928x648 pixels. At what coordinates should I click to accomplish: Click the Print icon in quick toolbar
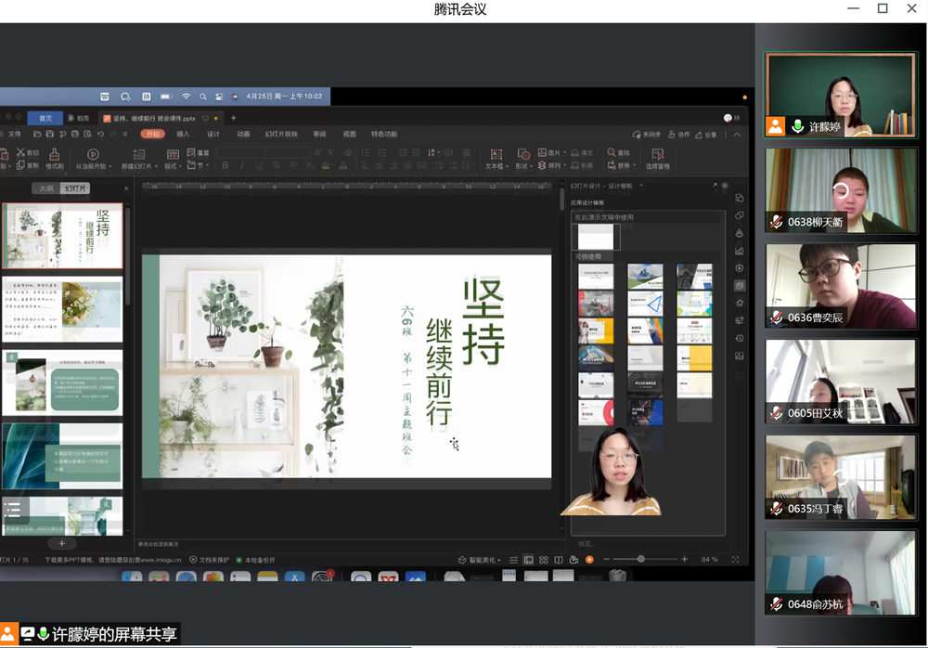[x=74, y=134]
